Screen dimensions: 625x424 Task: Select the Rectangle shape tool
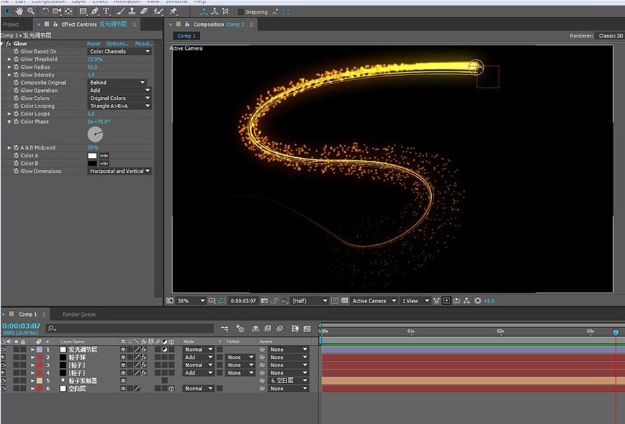point(83,11)
